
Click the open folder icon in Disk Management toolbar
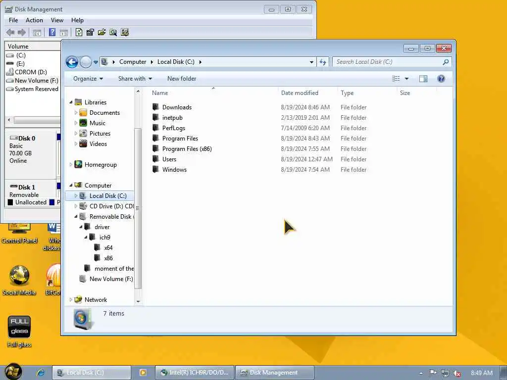pos(101,32)
